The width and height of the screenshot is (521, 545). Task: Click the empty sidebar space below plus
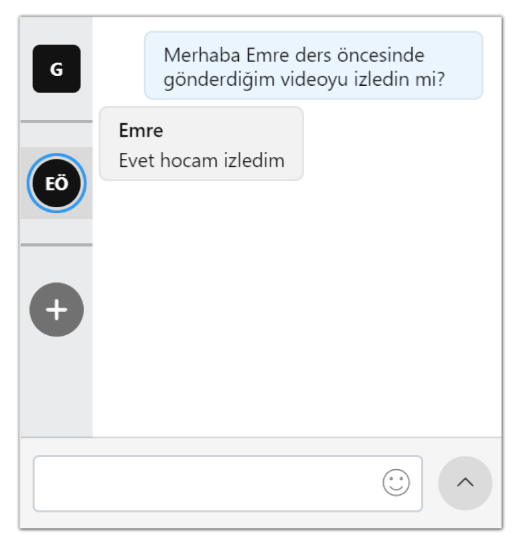coord(57,387)
